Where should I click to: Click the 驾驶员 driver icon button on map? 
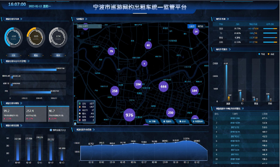(x=167, y=121)
